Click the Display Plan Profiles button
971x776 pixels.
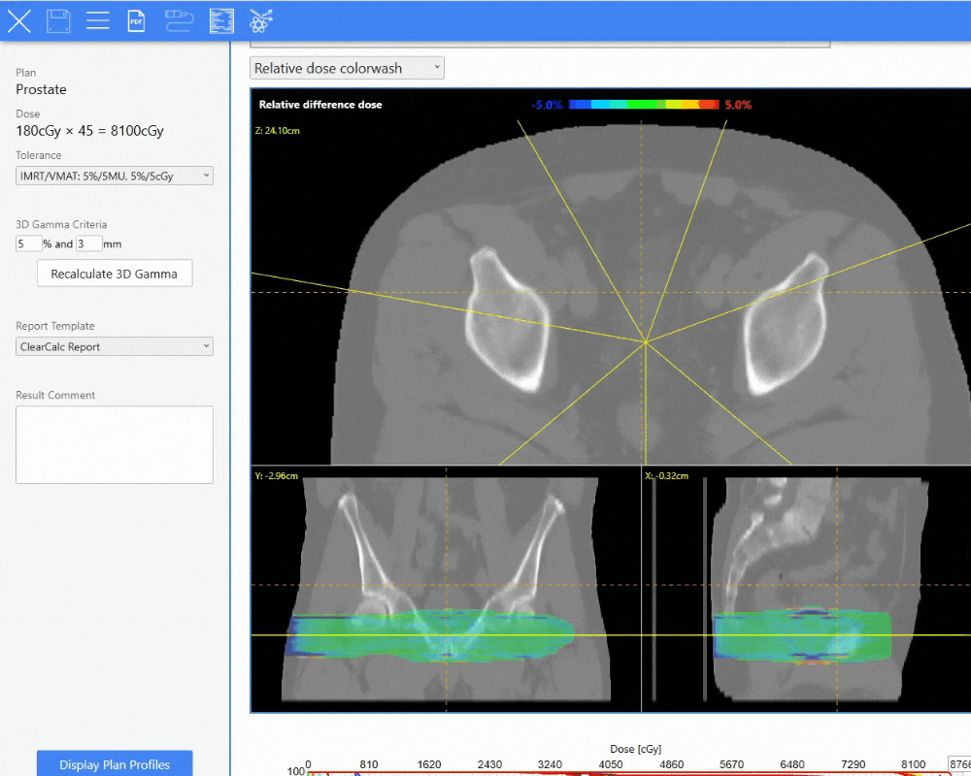[x=115, y=764]
